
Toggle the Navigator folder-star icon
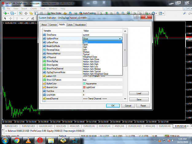pos(31,13)
